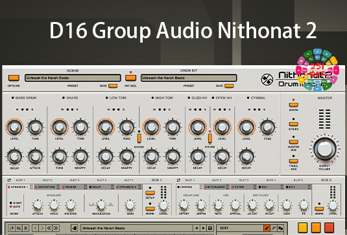Image resolution: width=347 pixels, height=235 pixels.
Task: Shift pattern left with single arrow
Action: coord(36,228)
